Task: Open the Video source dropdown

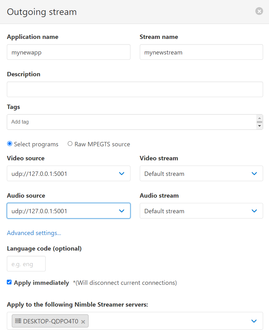Action: click(69, 173)
